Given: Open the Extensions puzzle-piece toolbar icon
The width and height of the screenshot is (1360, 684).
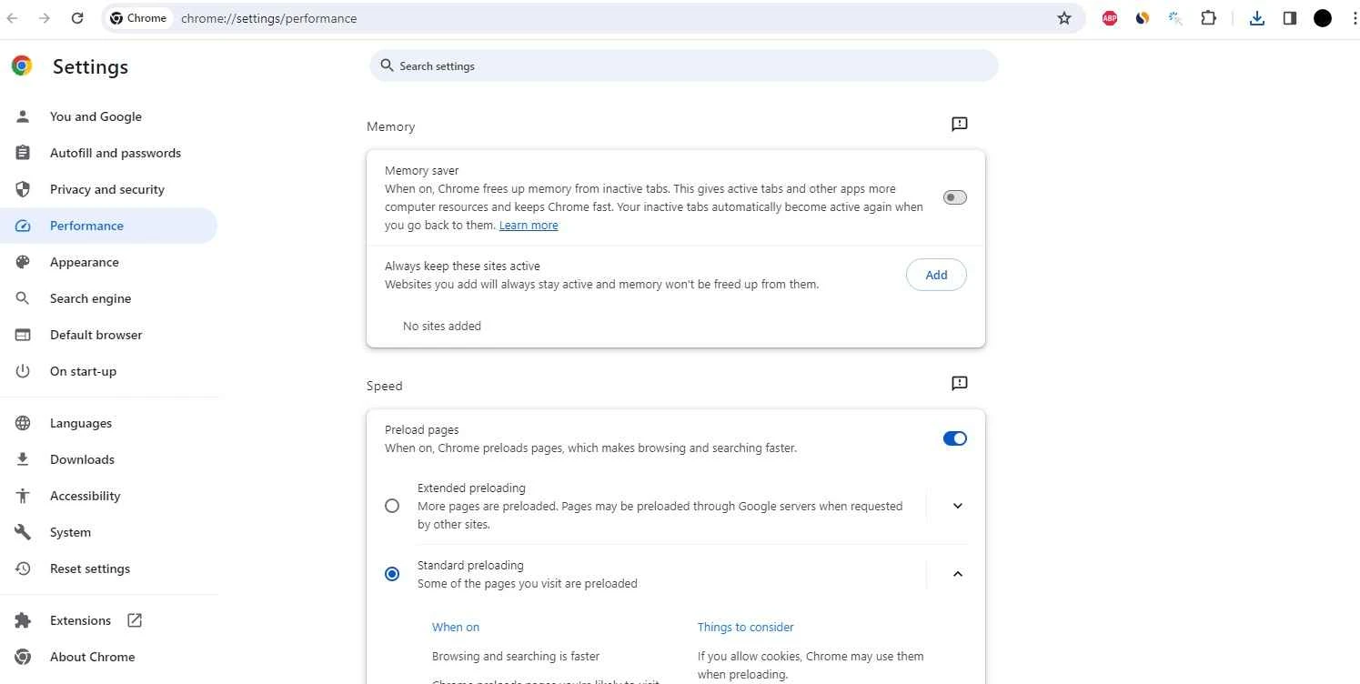Looking at the screenshot, I should pos(1208,18).
